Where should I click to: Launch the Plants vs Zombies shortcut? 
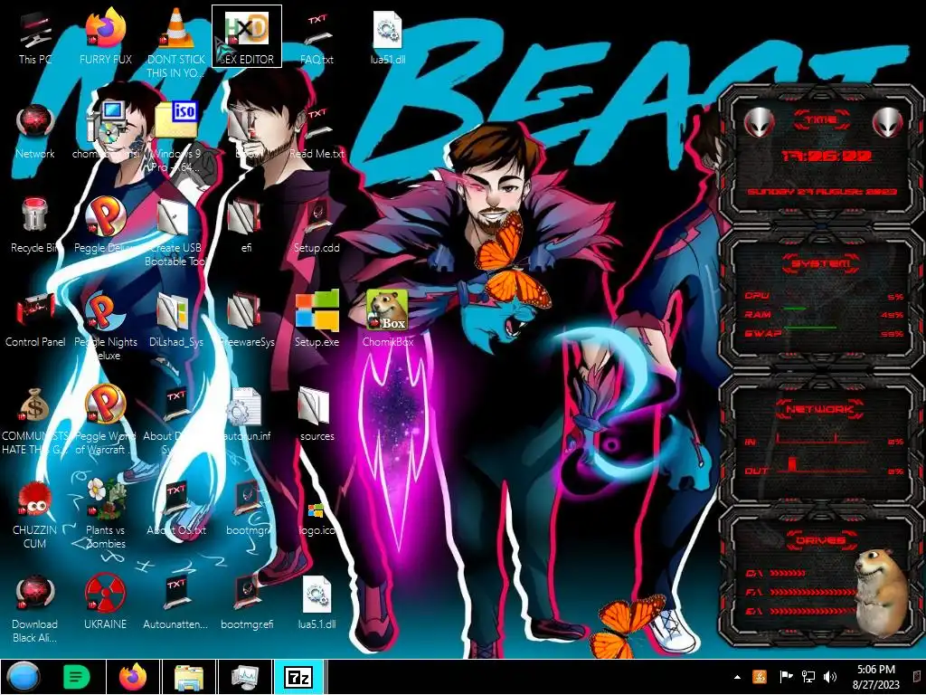[105, 514]
